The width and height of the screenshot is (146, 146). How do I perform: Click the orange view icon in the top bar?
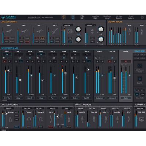coord(64,17)
